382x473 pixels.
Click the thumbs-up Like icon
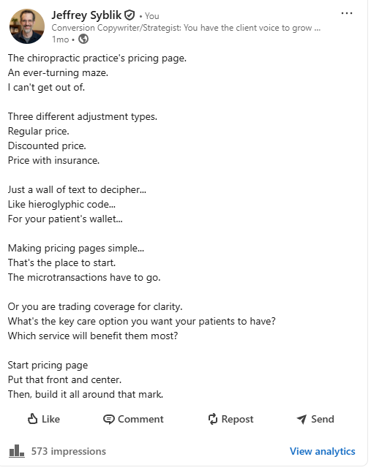(x=33, y=419)
